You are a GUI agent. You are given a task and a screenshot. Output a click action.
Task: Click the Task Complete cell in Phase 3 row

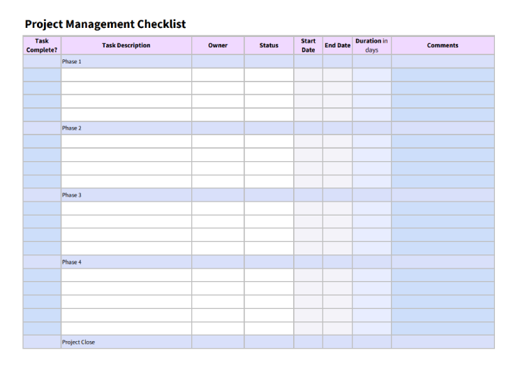point(42,195)
